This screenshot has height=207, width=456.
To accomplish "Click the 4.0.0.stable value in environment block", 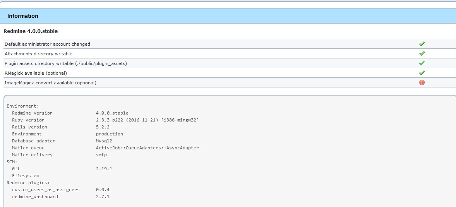I will 112,113.
